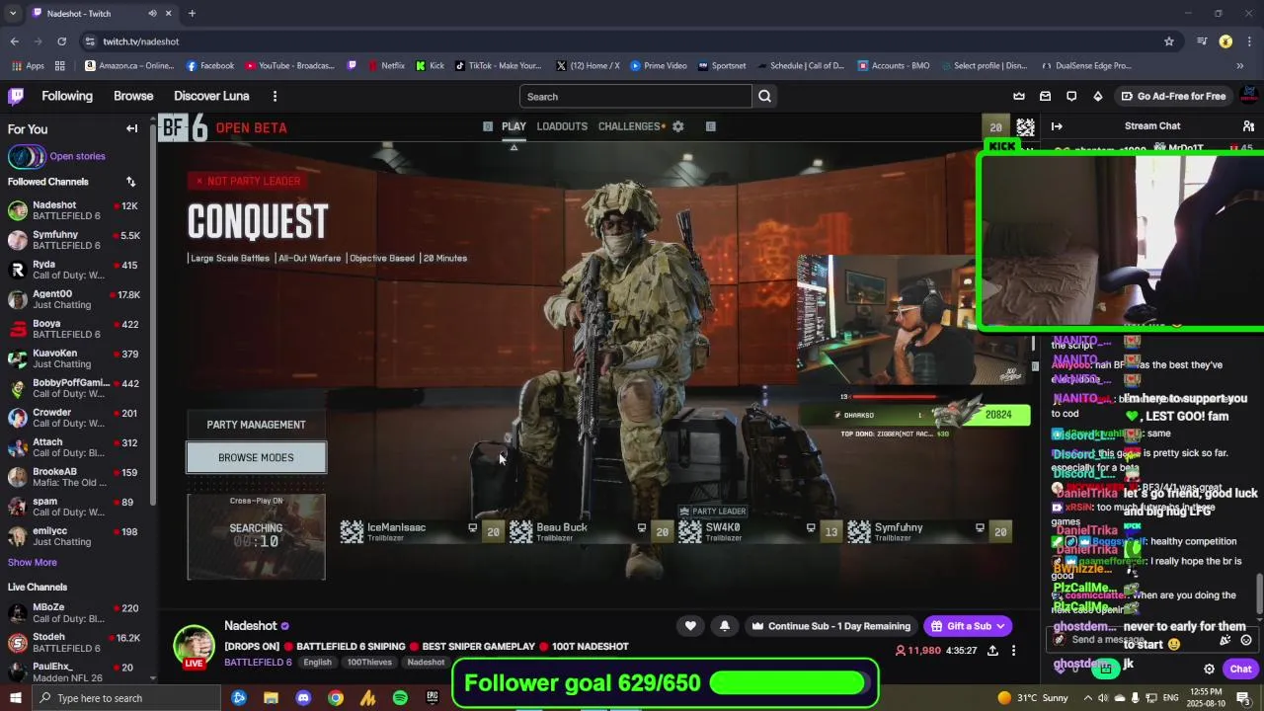Open Agent00 channel in followed list
The width and height of the screenshot is (1264, 711).
[74, 299]
